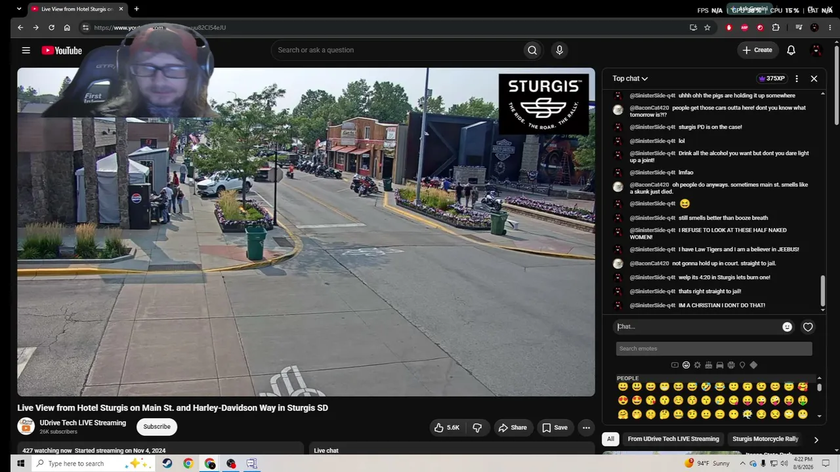Open the browser home page icon

click(67, 28)
